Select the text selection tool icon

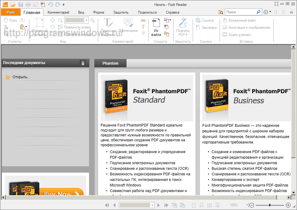[x=6, y=27]
